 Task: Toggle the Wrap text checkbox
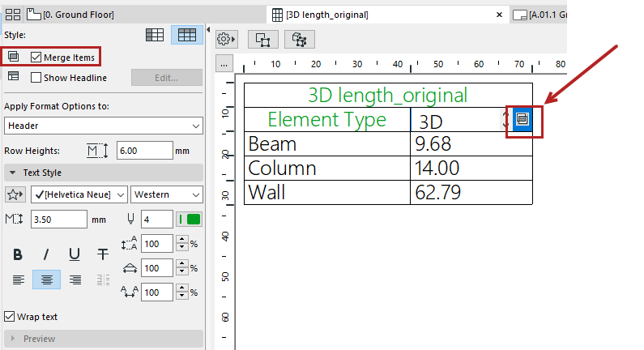click(x=11, y=317)
